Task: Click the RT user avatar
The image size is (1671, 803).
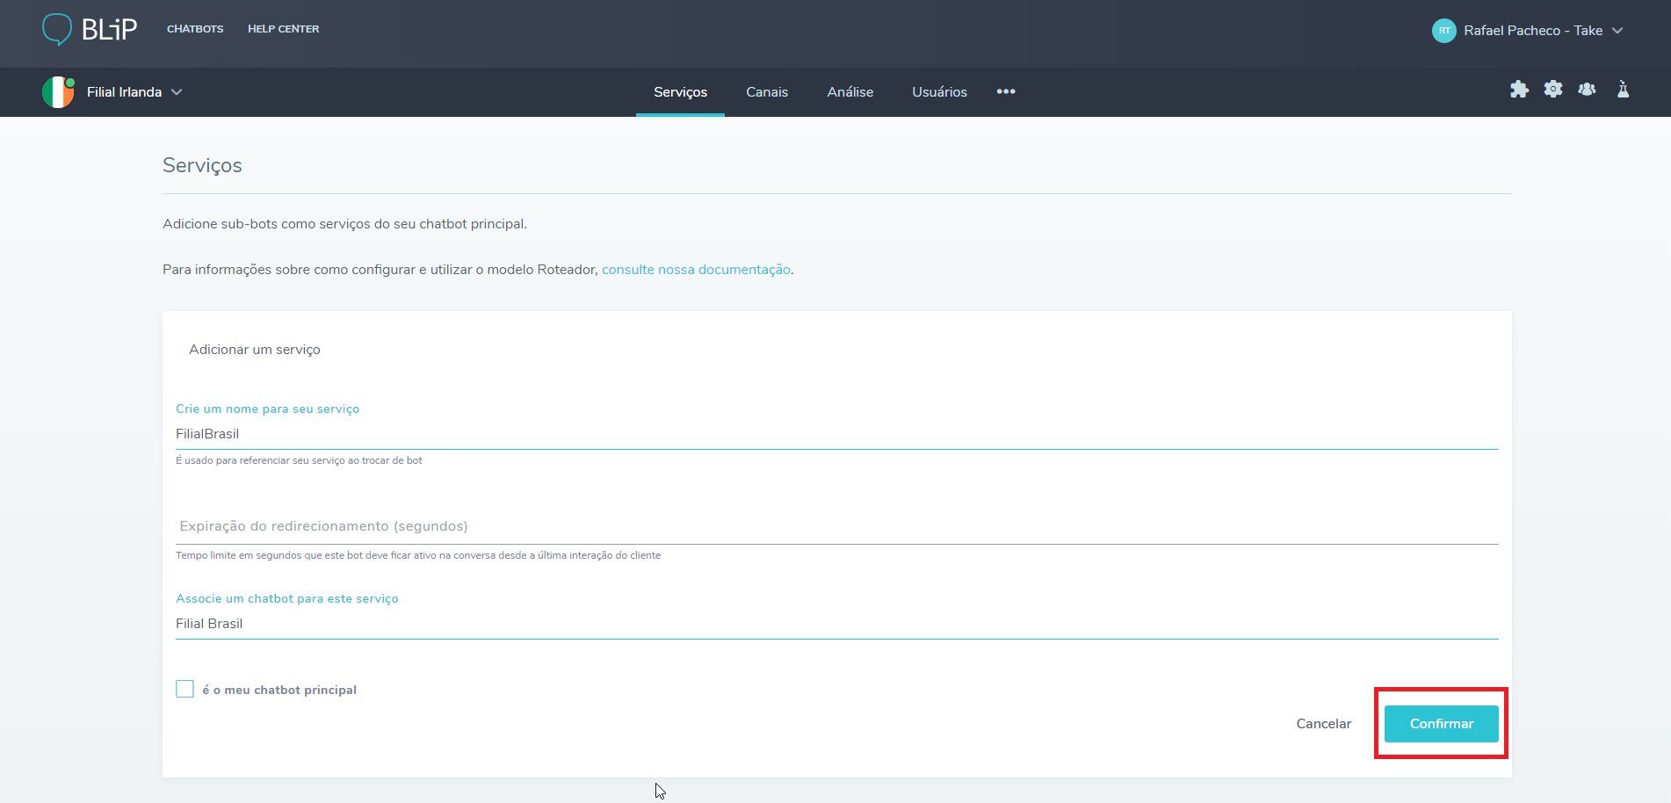Action: point(1443,31)
